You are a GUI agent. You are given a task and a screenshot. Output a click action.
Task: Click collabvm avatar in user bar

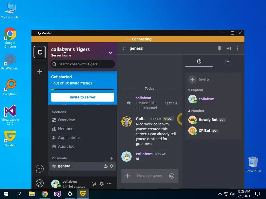click(56, 184)
